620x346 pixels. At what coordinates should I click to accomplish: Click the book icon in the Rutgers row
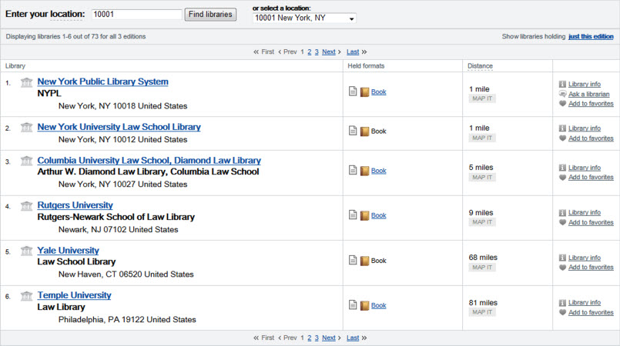(x=364, y=215)
